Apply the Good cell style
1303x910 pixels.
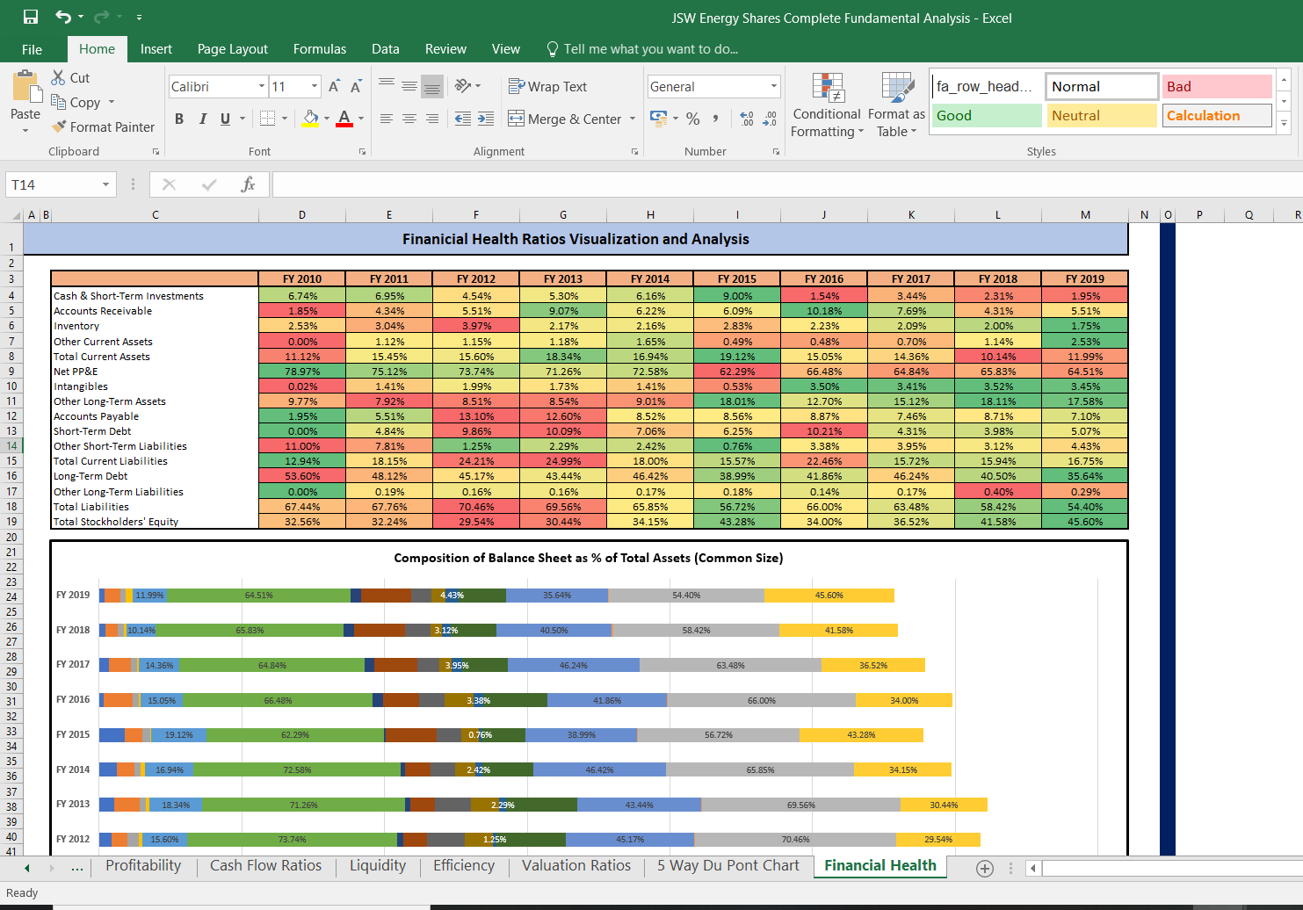[987, 115]
